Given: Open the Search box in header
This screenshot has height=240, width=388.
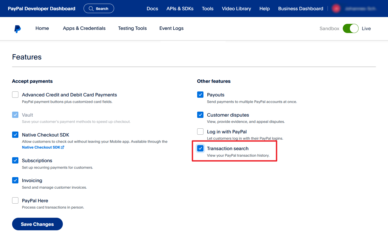Looking at the screenshot, I should coord(99,9).
